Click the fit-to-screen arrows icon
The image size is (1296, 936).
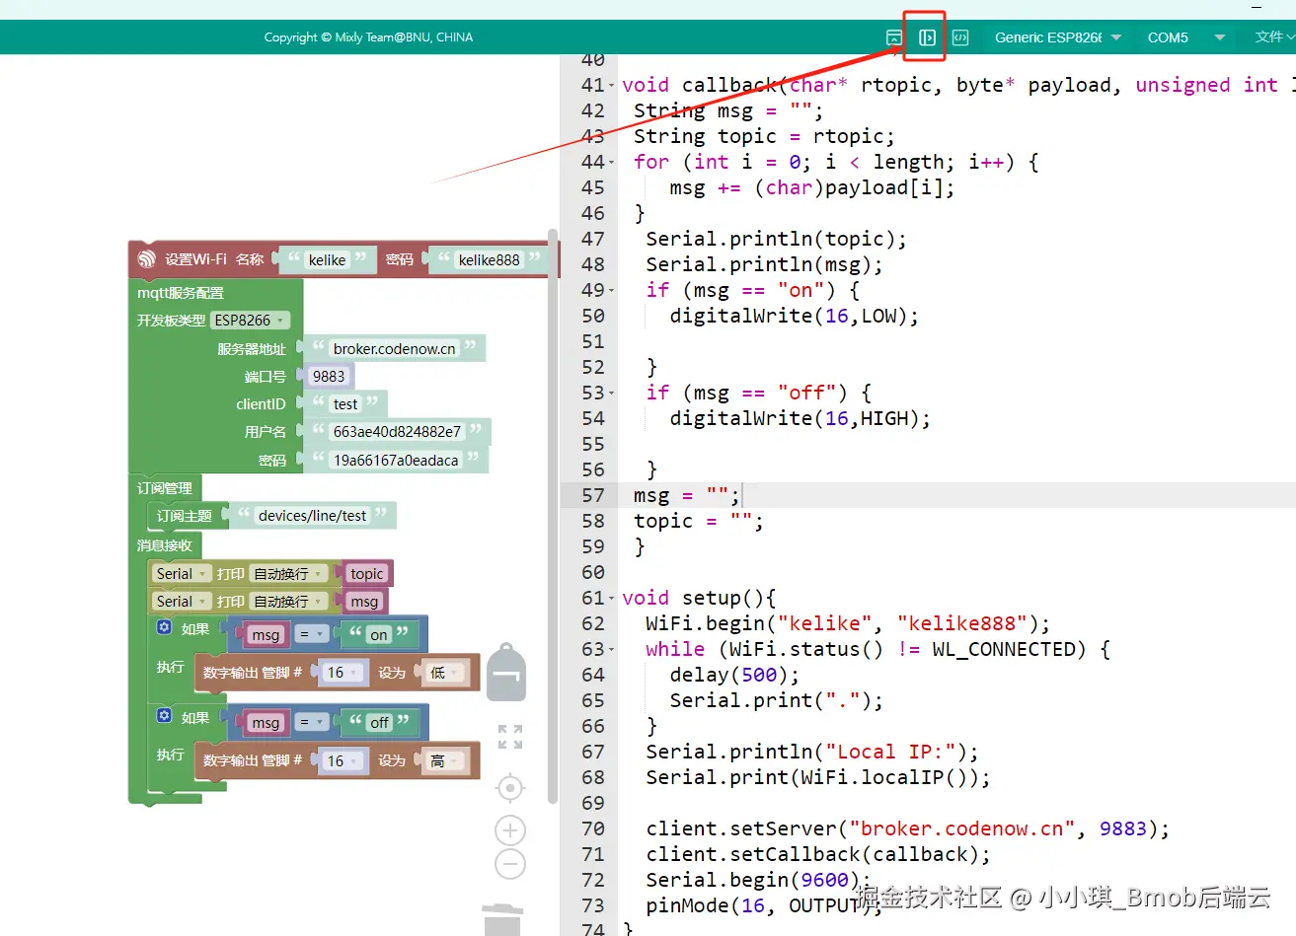coord(510,737)
